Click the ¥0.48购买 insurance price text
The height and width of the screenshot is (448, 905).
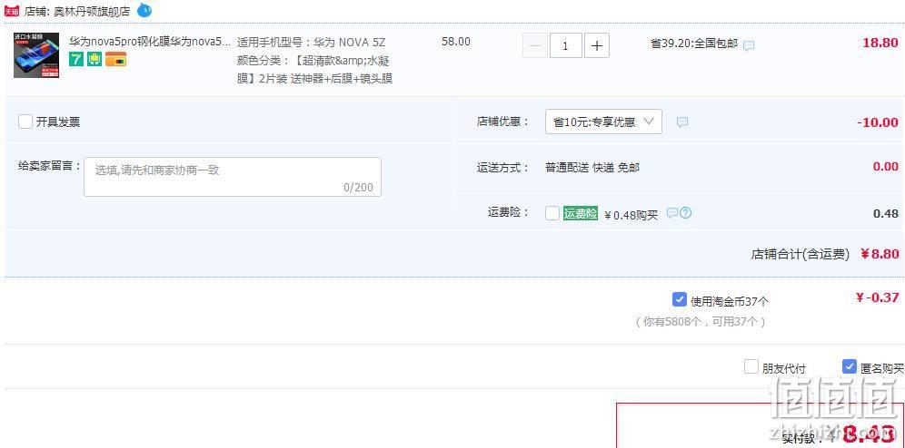coord(631,215)
